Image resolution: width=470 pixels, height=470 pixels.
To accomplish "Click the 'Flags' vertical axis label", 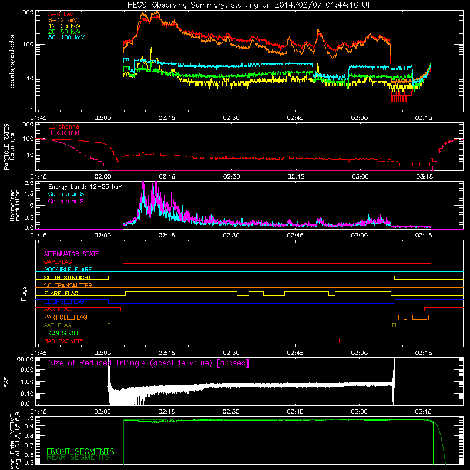I will [24, 293].
